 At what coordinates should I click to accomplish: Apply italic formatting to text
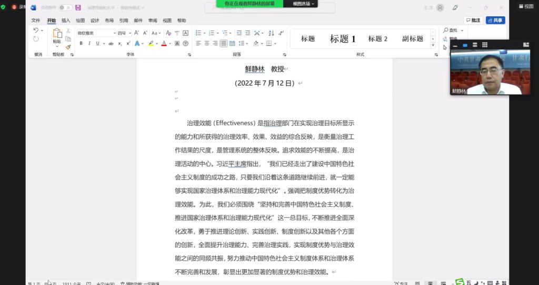click(89, 44)
